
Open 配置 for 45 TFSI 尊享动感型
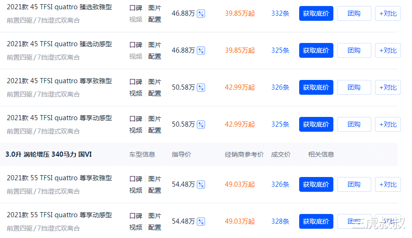click(154, 131)
